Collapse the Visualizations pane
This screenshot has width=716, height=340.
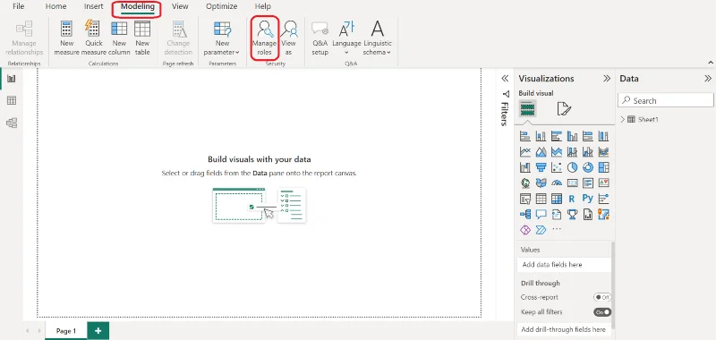coord(607,79)
